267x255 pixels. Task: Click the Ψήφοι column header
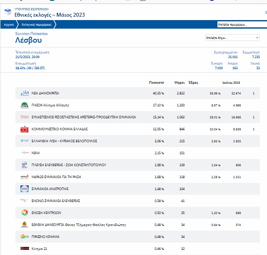tap(179, 82)
